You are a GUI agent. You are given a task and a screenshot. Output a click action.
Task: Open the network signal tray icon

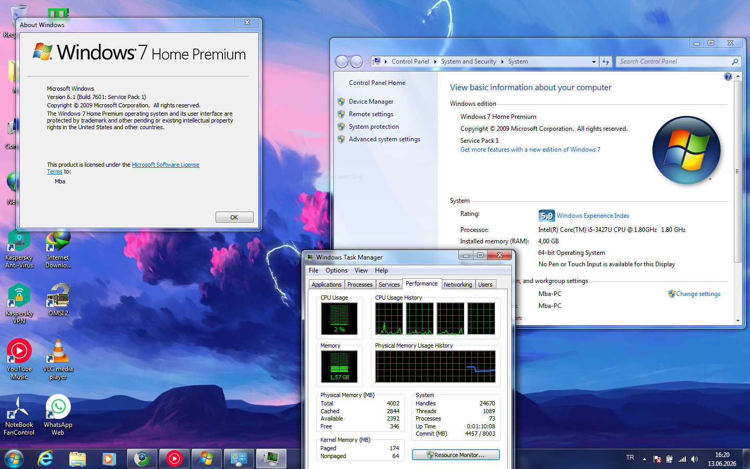[682, 459]
